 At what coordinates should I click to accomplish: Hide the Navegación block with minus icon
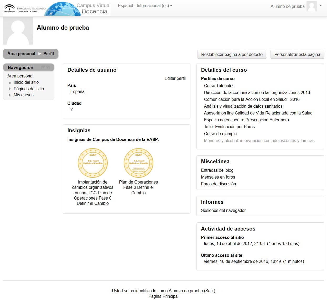click(43, 68)
